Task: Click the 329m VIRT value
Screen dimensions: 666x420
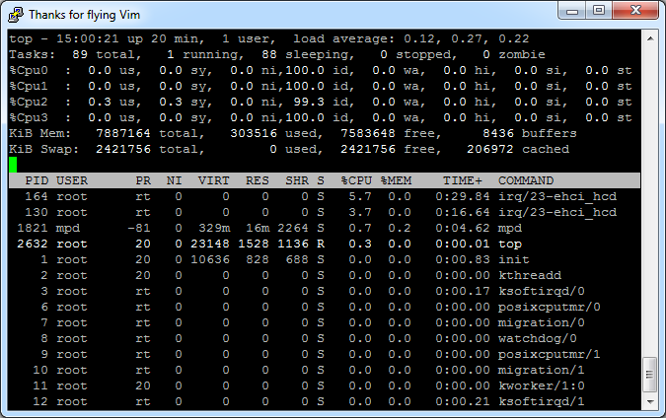Action: coord(214,229)
